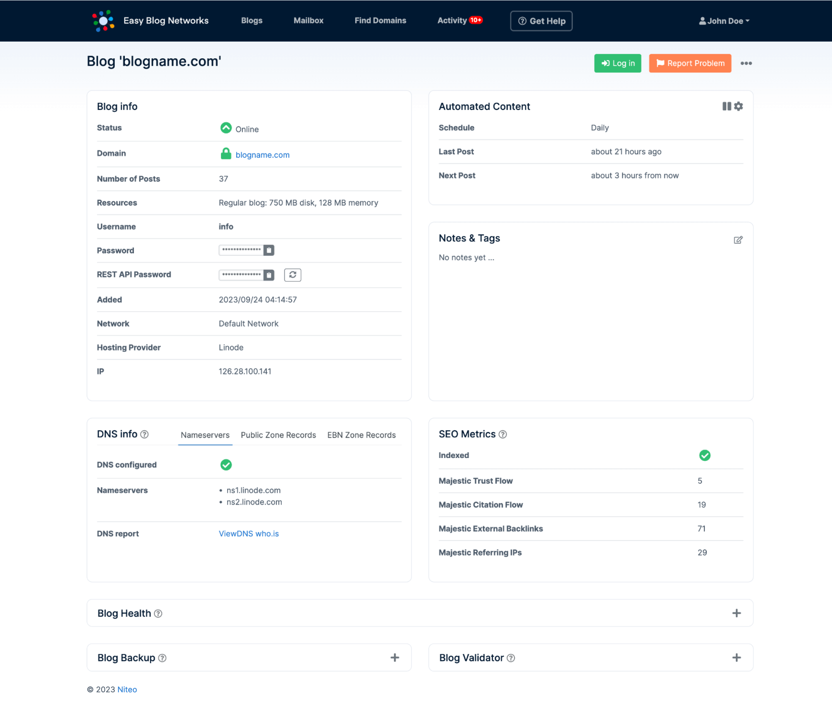Screen dimensions: 832x703
Task: Switch to Public Zone Records tab
Action: click(278, 435)
